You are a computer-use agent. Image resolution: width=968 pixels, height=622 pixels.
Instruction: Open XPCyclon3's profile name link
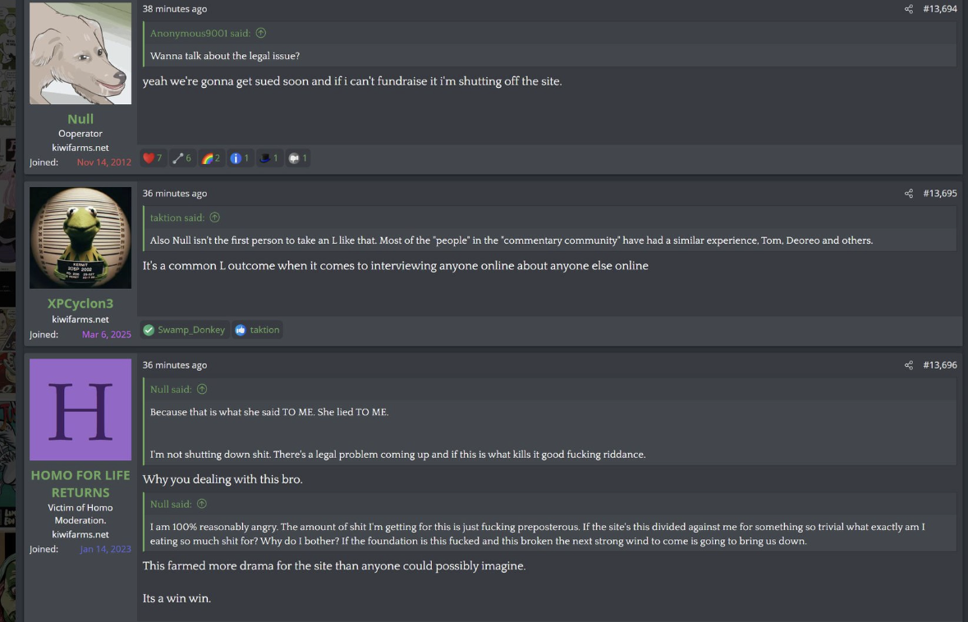pyautogui.click(x=80, y=304)
